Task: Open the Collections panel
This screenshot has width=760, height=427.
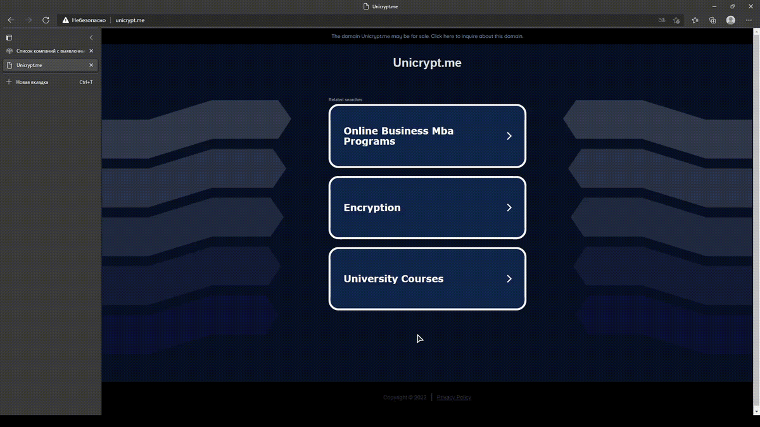Action: [x=712, y=20]
